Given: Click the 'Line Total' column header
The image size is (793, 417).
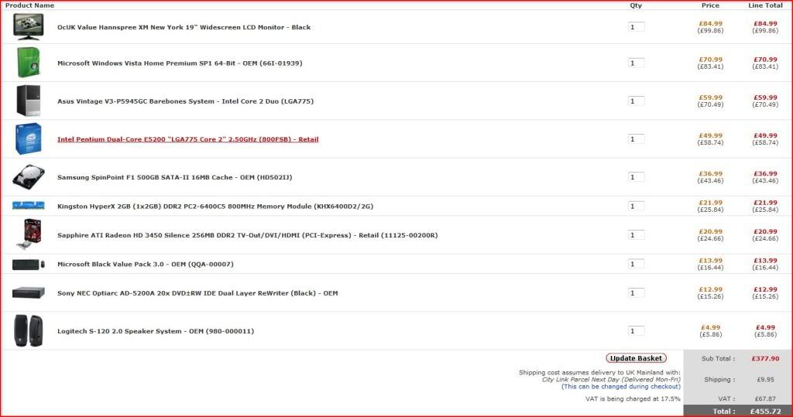Looking at the screenshot, I should pyautogui.click(x=765, y=5).
